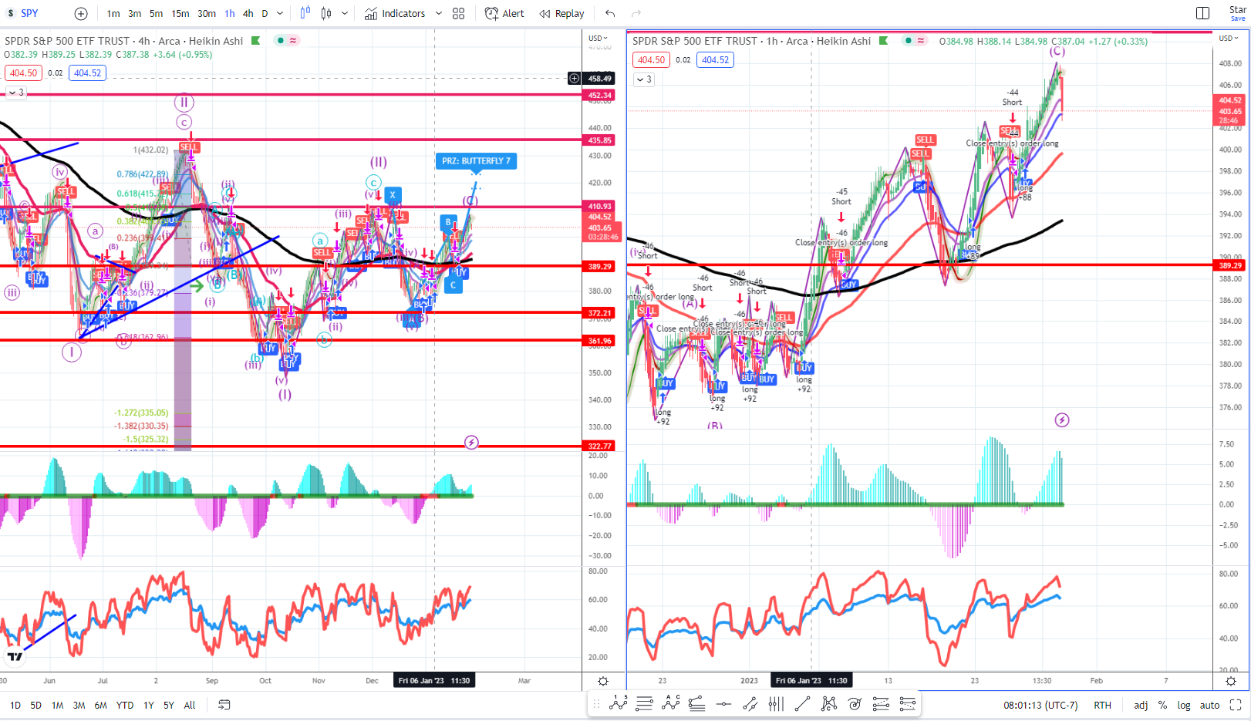Screen dimensions: 1251x721
Task: Select the trend line tool
Action: tap(802, 703)
